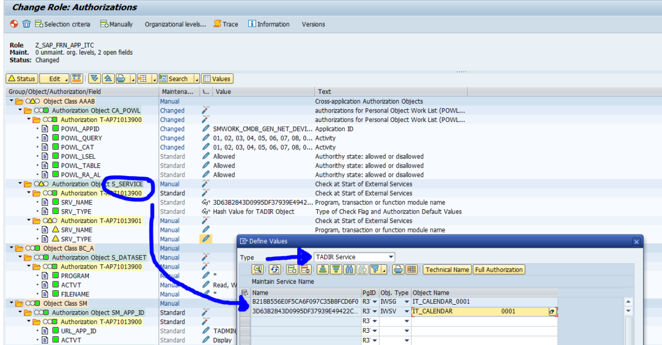Collapse the Object Class AAAB tree node
This screenshot has width=662, height=345.
[x=11, y=101]
